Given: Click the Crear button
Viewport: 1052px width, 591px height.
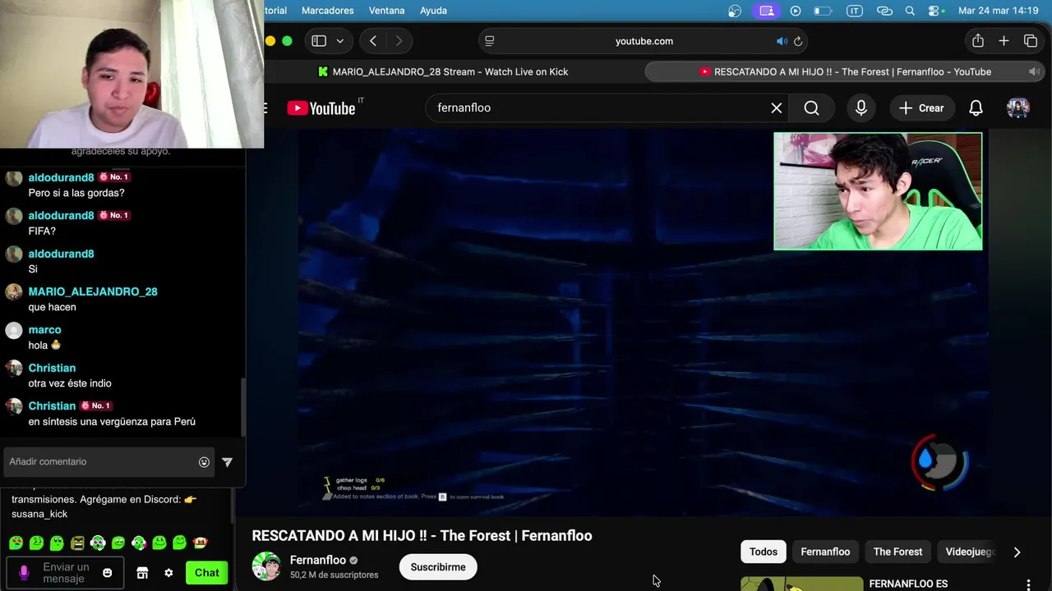Looking at the screenshot, I should (921, 108).
